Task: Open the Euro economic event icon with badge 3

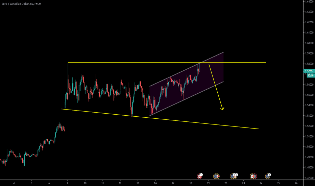Action: [267, 176]
